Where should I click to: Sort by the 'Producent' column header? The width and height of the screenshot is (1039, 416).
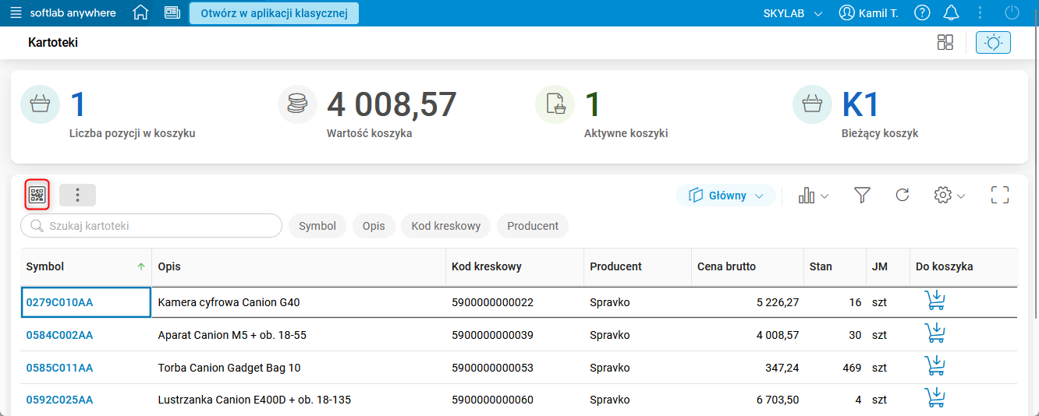[637, 266]
